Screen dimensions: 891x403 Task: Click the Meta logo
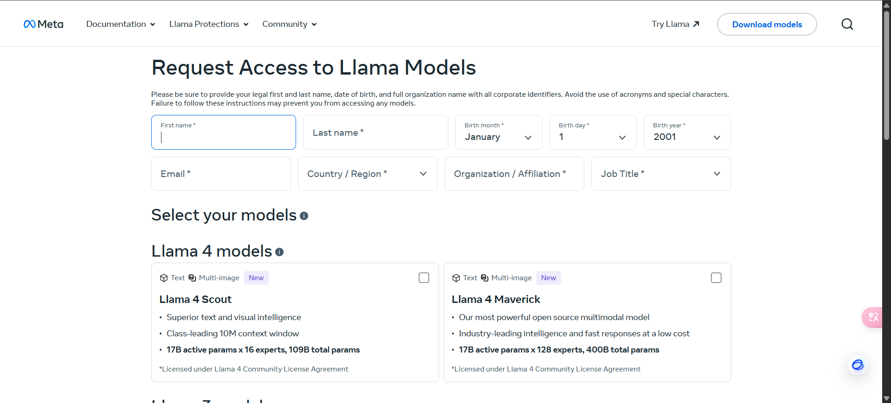(x=43, y=24)
